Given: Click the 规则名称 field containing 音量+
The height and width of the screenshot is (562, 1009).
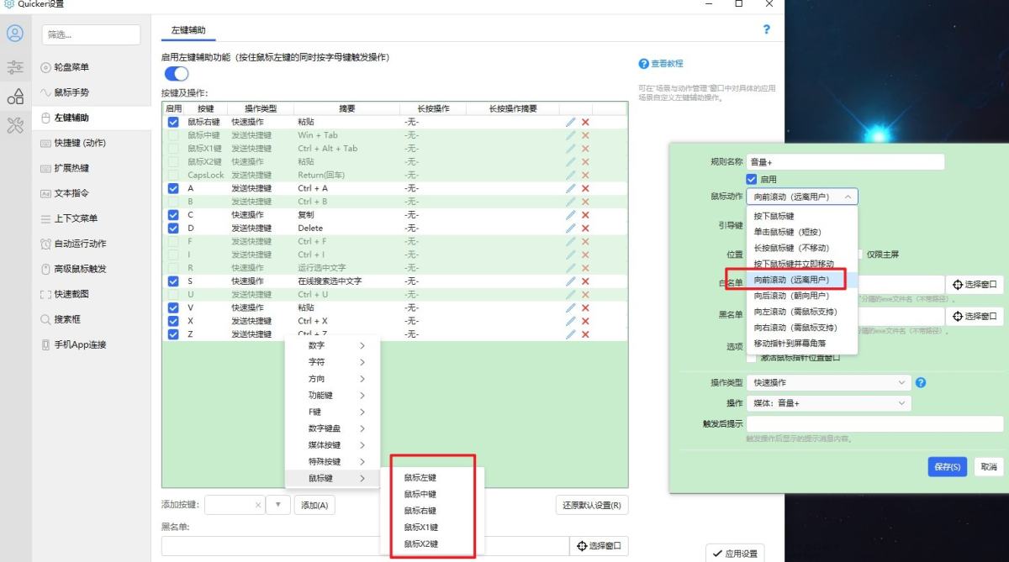Looking at the screenshot, I should coord(845,161).
